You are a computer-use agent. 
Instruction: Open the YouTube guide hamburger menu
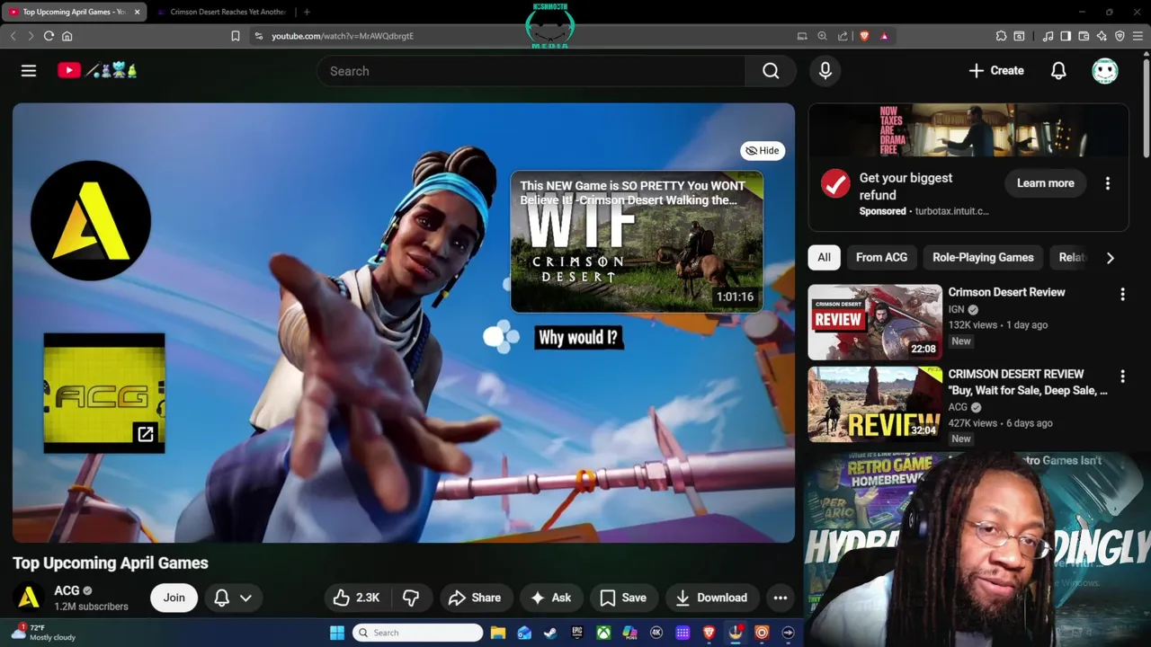pos(29,71)
